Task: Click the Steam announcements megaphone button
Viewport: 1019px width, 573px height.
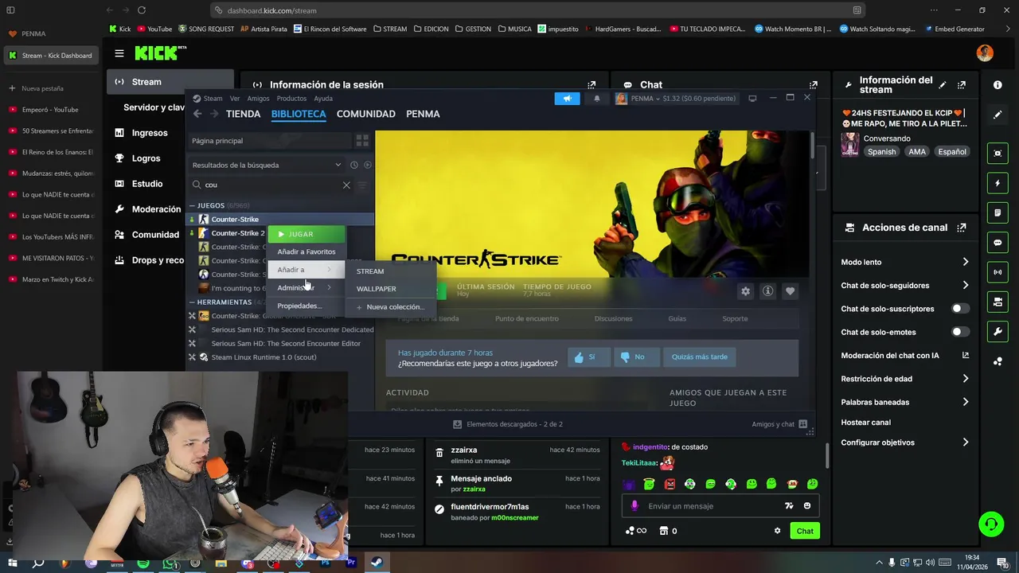Action: tap(567, 99)
